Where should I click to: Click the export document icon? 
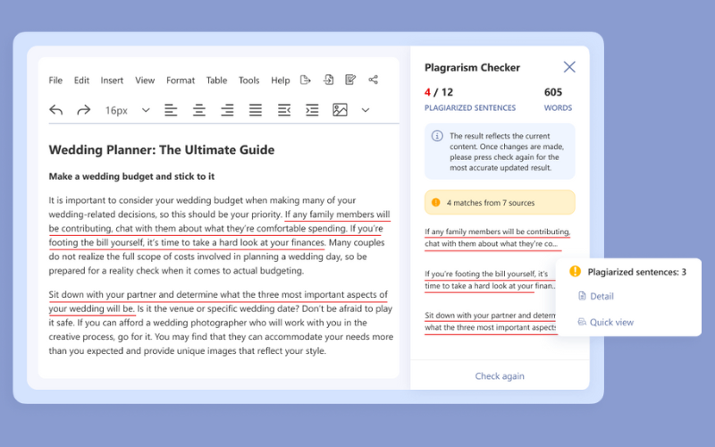pyautogui.click(x=305, y=80)
